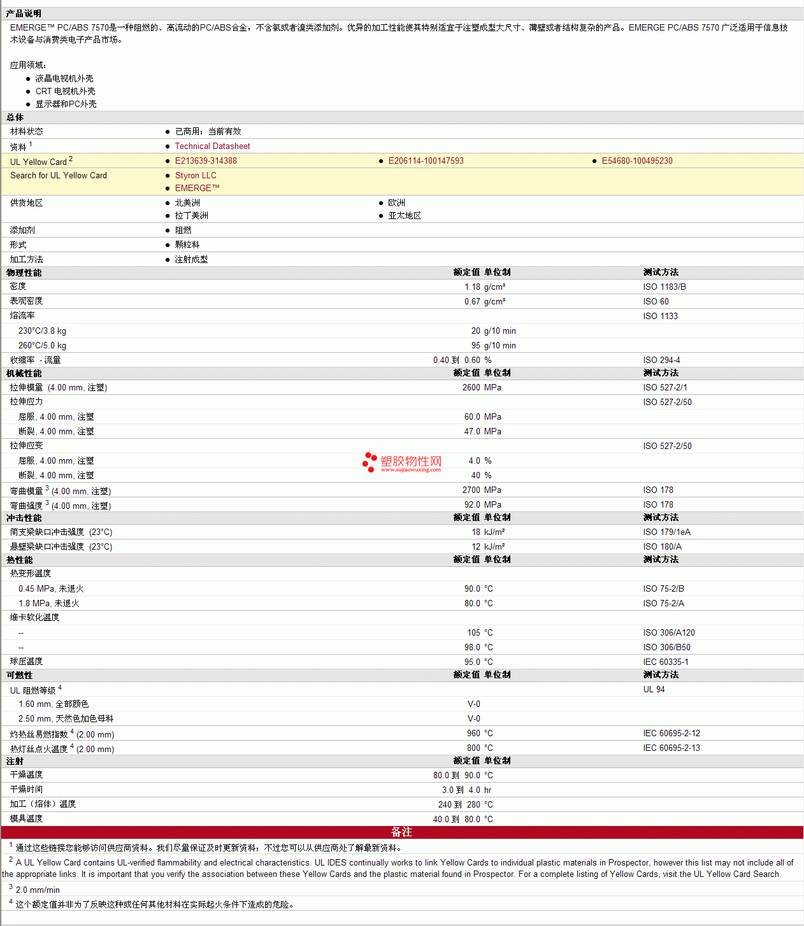
Task: Click the 230°C/3.8 kg melt flow row label
Action: click(42, 331)
